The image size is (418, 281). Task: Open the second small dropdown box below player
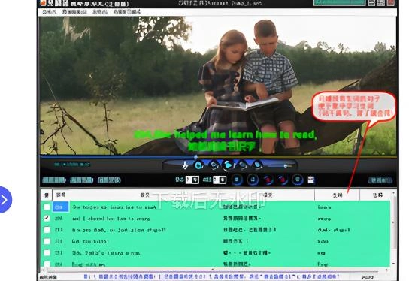click(x=220, y=180)
